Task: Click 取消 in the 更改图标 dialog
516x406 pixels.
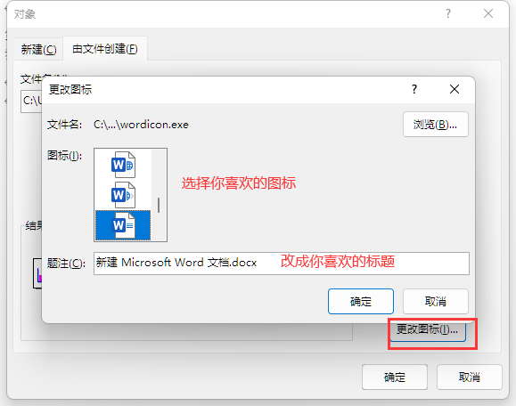Action: (436, 302)
